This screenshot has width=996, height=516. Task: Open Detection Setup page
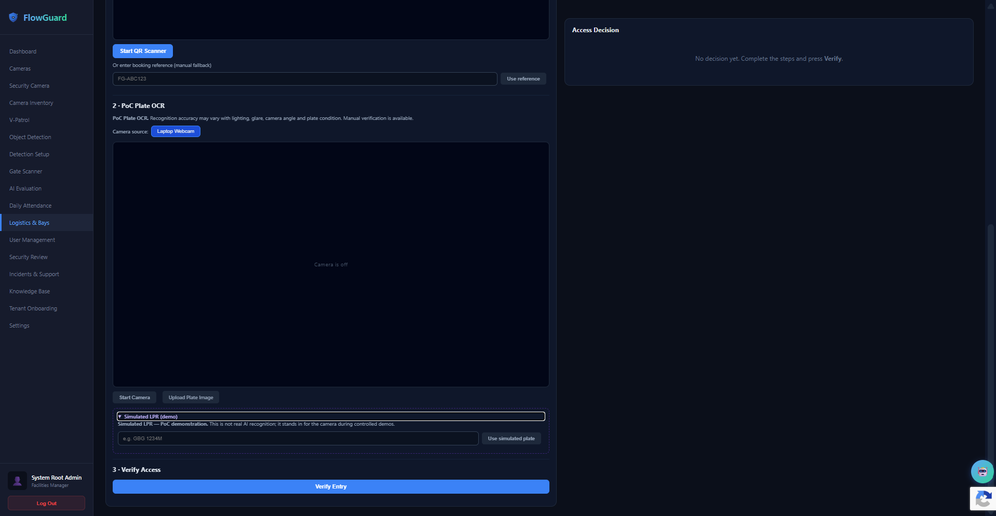tap(29, 154)
